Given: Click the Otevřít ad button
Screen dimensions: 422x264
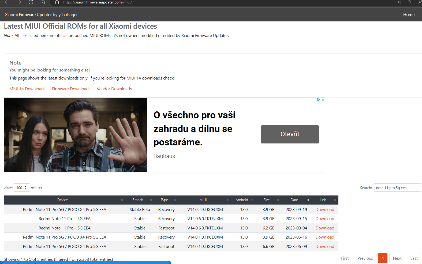Looking at the screenshot, I should (x=290, y=134).
